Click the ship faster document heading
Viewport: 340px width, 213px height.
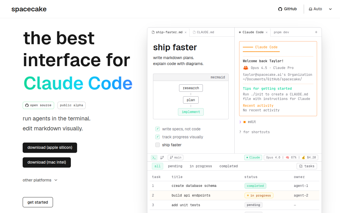[x=175, y=47]
